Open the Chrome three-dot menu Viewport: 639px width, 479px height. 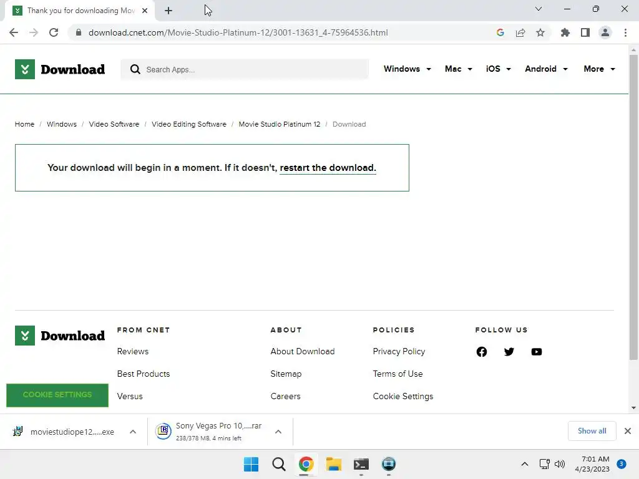tap(625, 32)
